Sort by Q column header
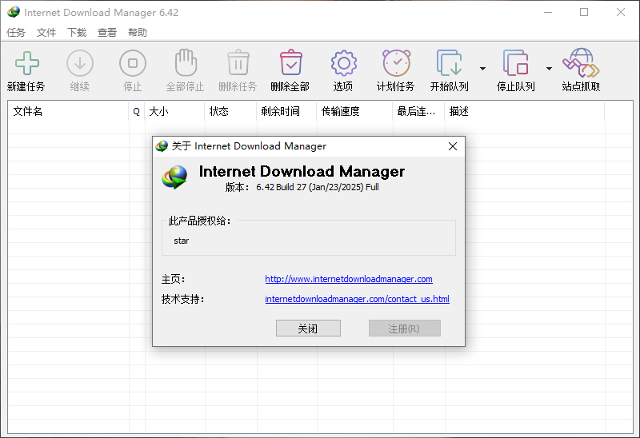 pos(136,111)
